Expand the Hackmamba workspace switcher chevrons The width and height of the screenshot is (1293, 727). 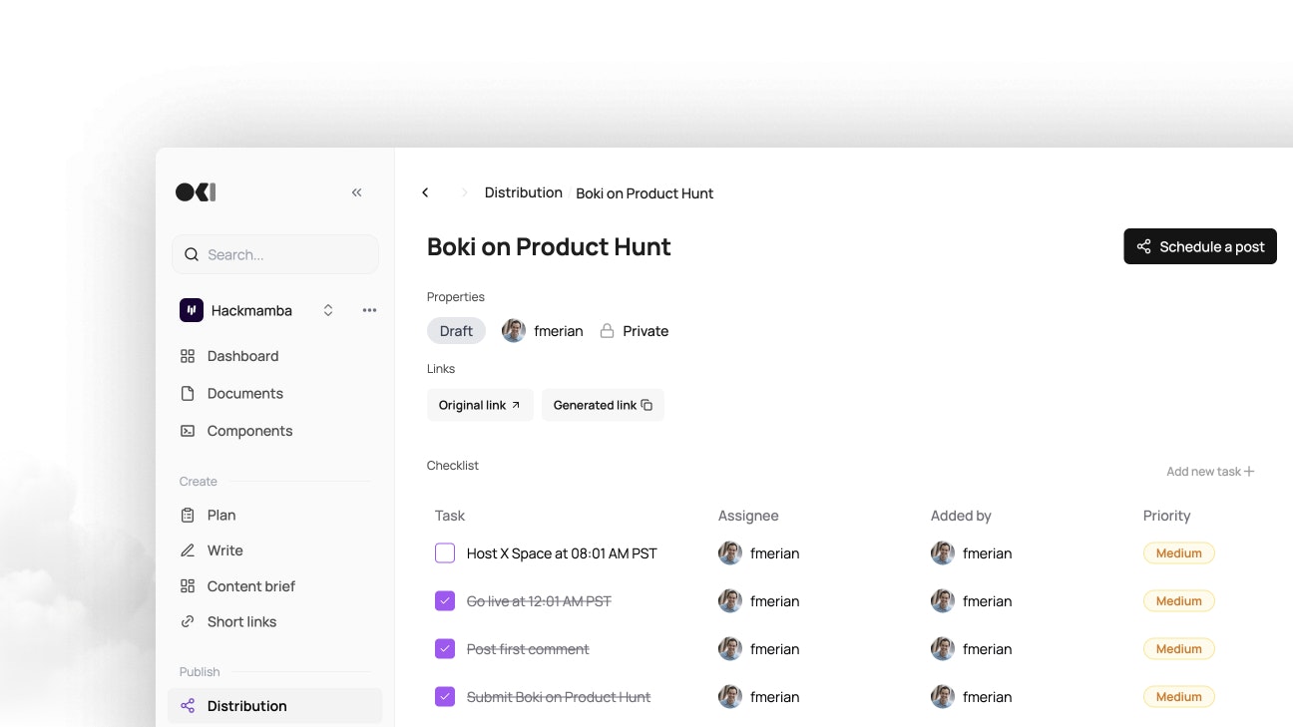pos(328,310)
